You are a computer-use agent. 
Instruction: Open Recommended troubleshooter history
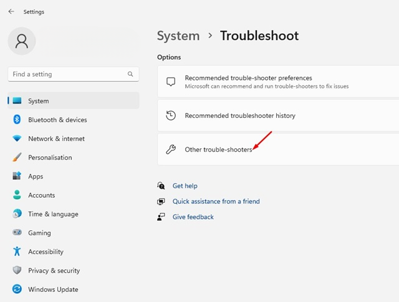[279, 115]
